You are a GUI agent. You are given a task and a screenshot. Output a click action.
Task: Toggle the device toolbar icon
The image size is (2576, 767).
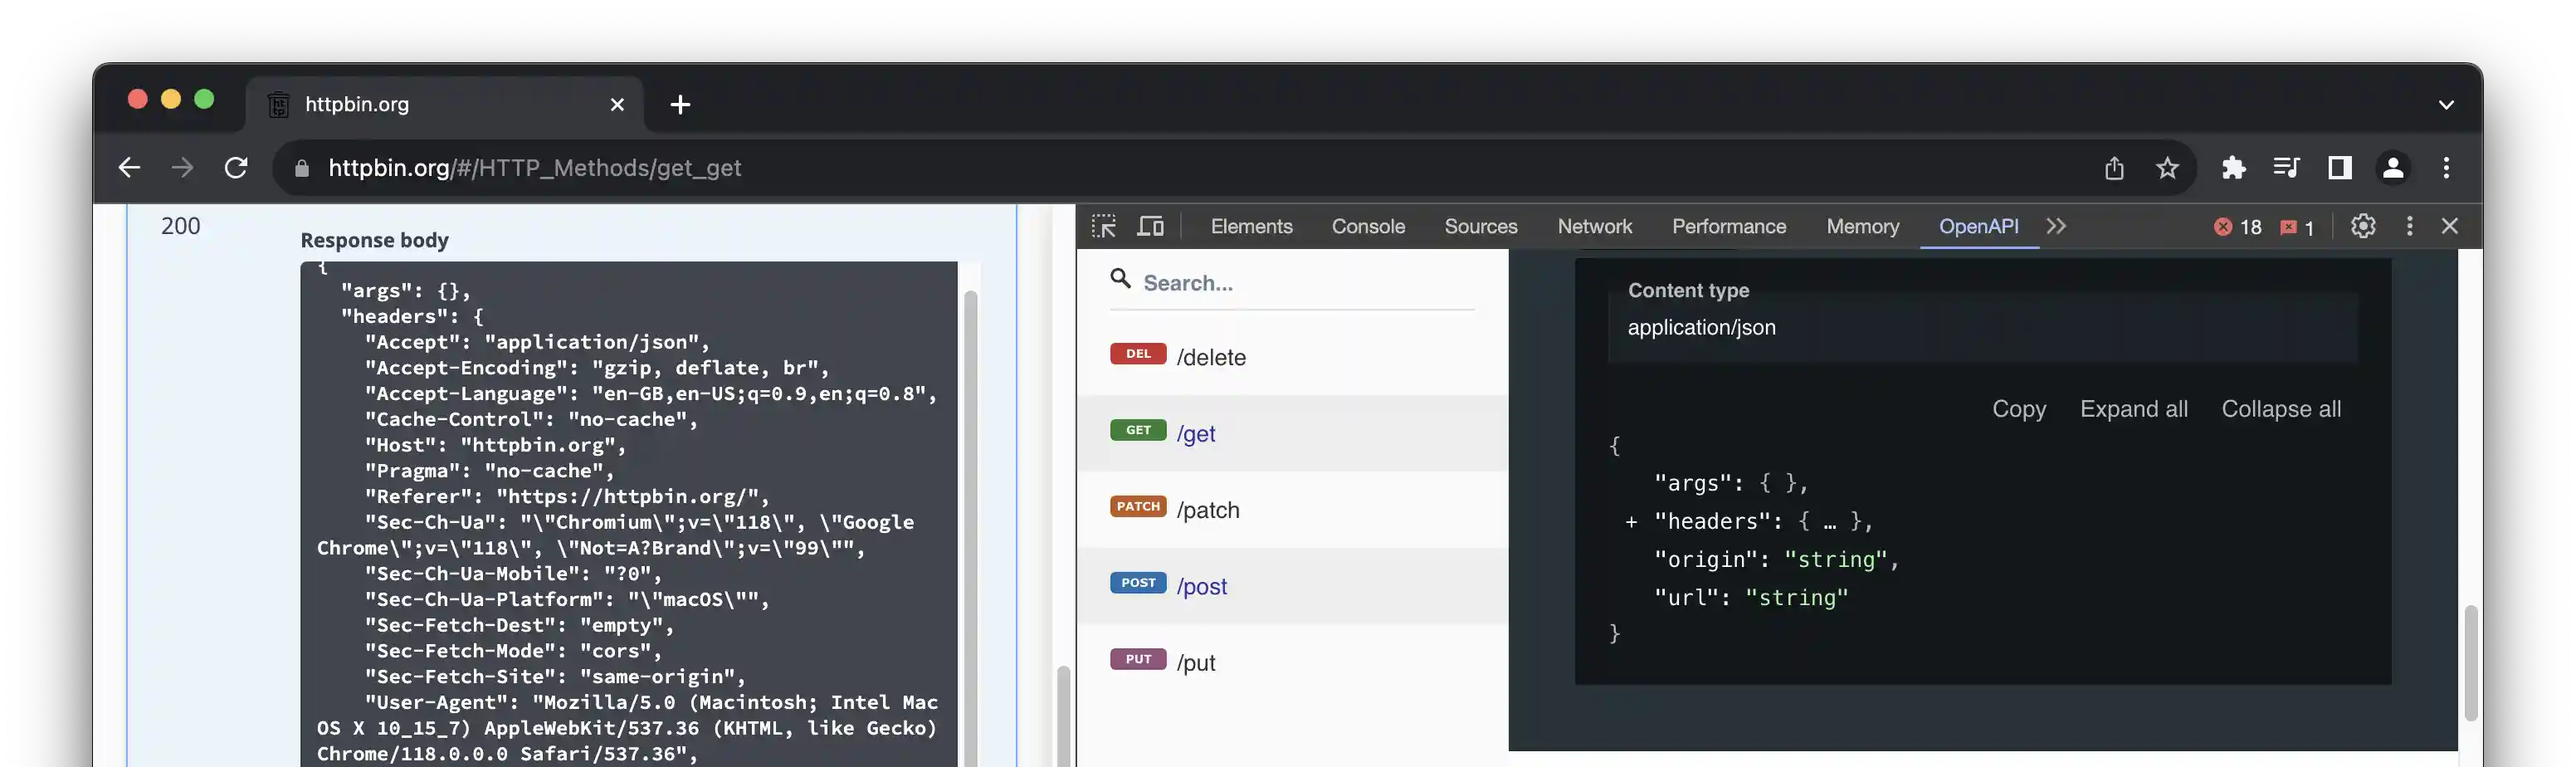(x=1151, y=227)
